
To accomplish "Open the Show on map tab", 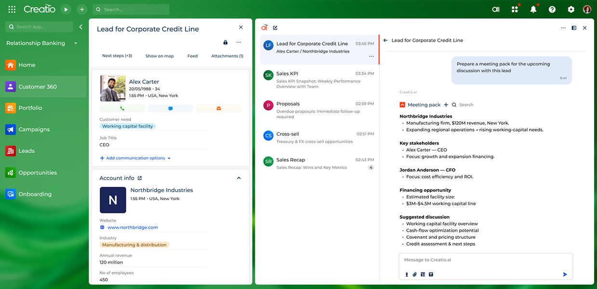I will click(x=159, y=56).
